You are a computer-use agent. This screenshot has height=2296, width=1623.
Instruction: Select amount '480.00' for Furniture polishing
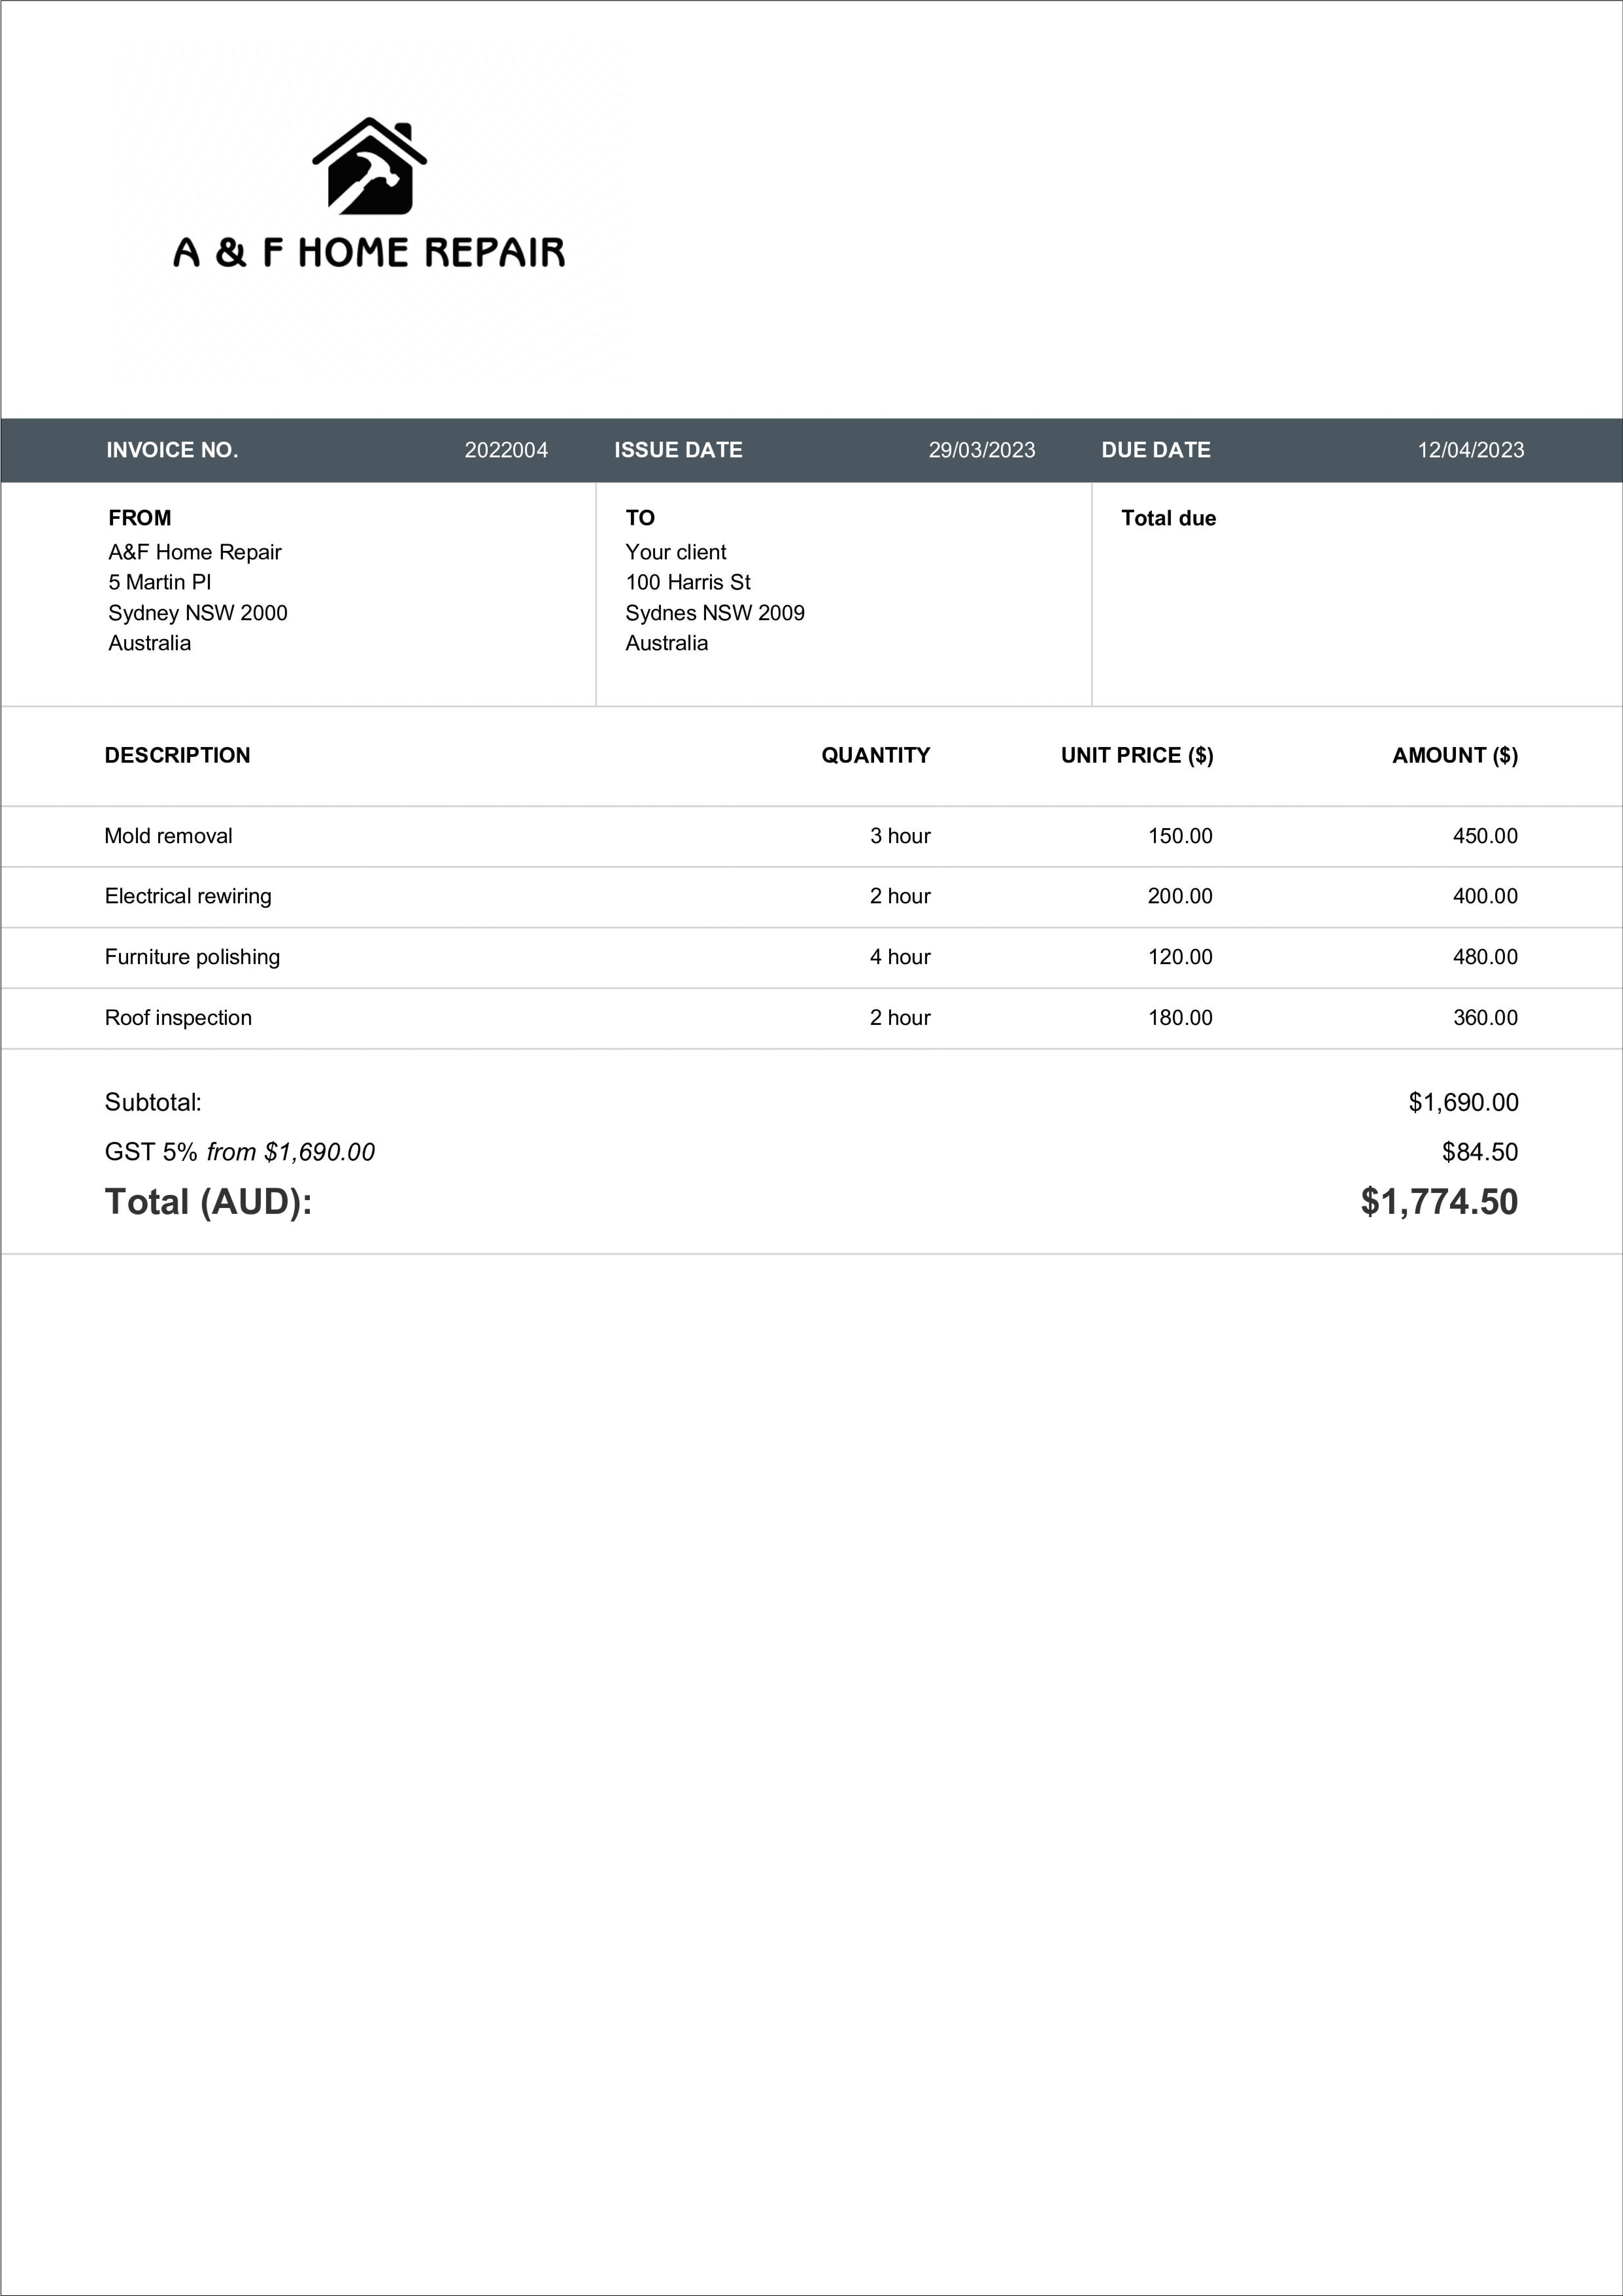coord(1485,957)
